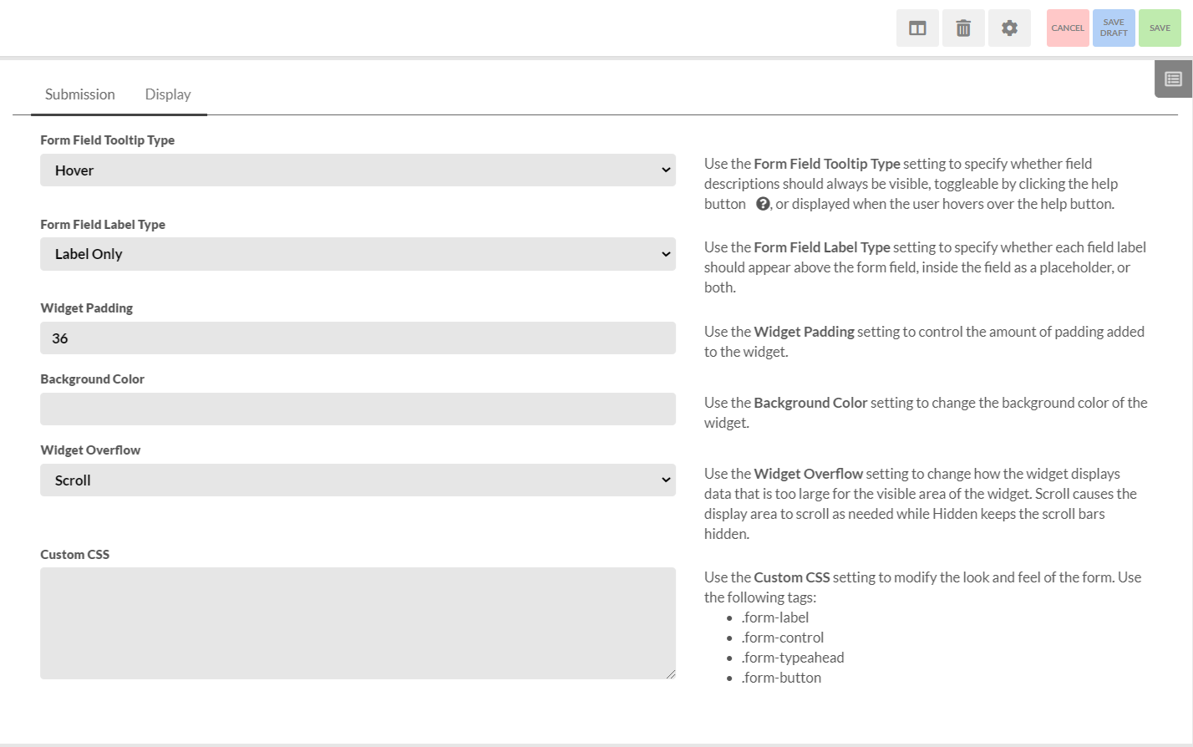
Task: Switch to the Display tab
Action: tap(167, 94)
